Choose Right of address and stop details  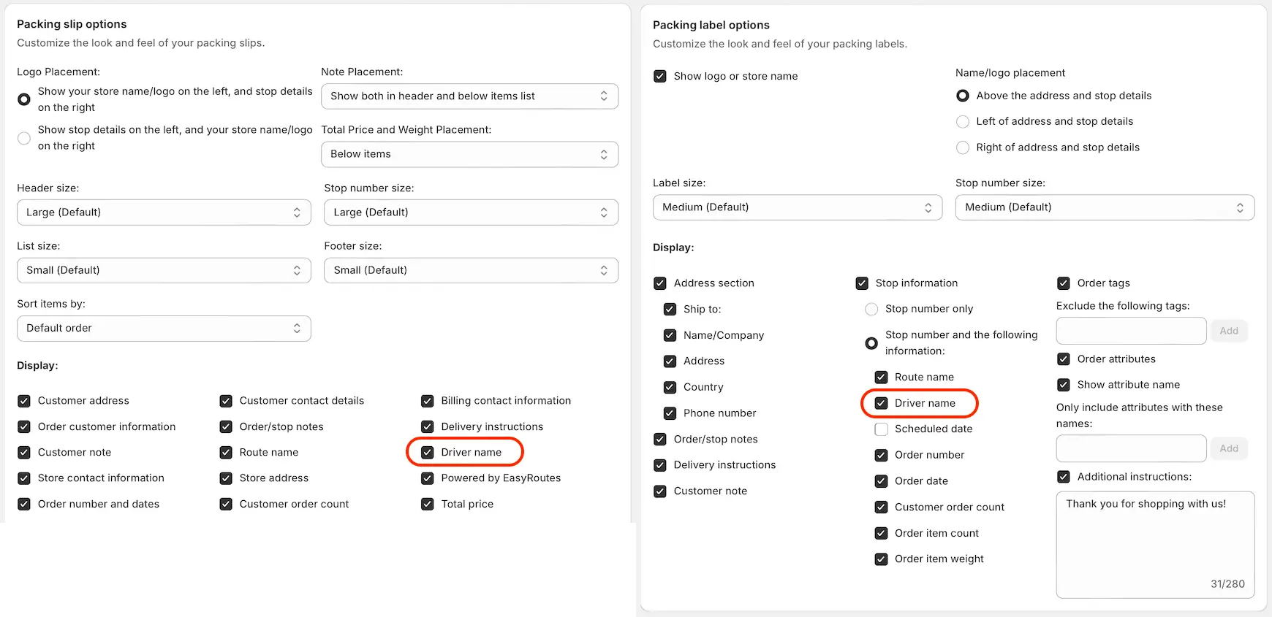click(x=963, y=147)
